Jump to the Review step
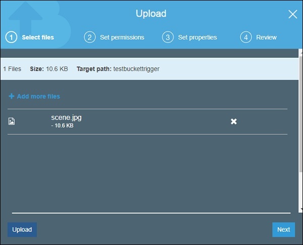 [266, 37]
